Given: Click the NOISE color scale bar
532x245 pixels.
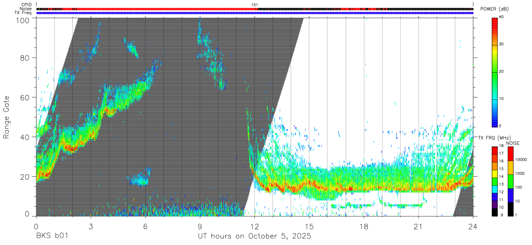Looking at the screenshot, I should [511, 181].
